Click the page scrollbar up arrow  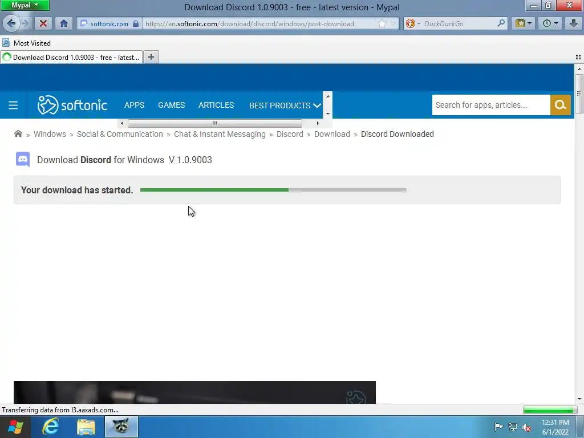(579, 69)
